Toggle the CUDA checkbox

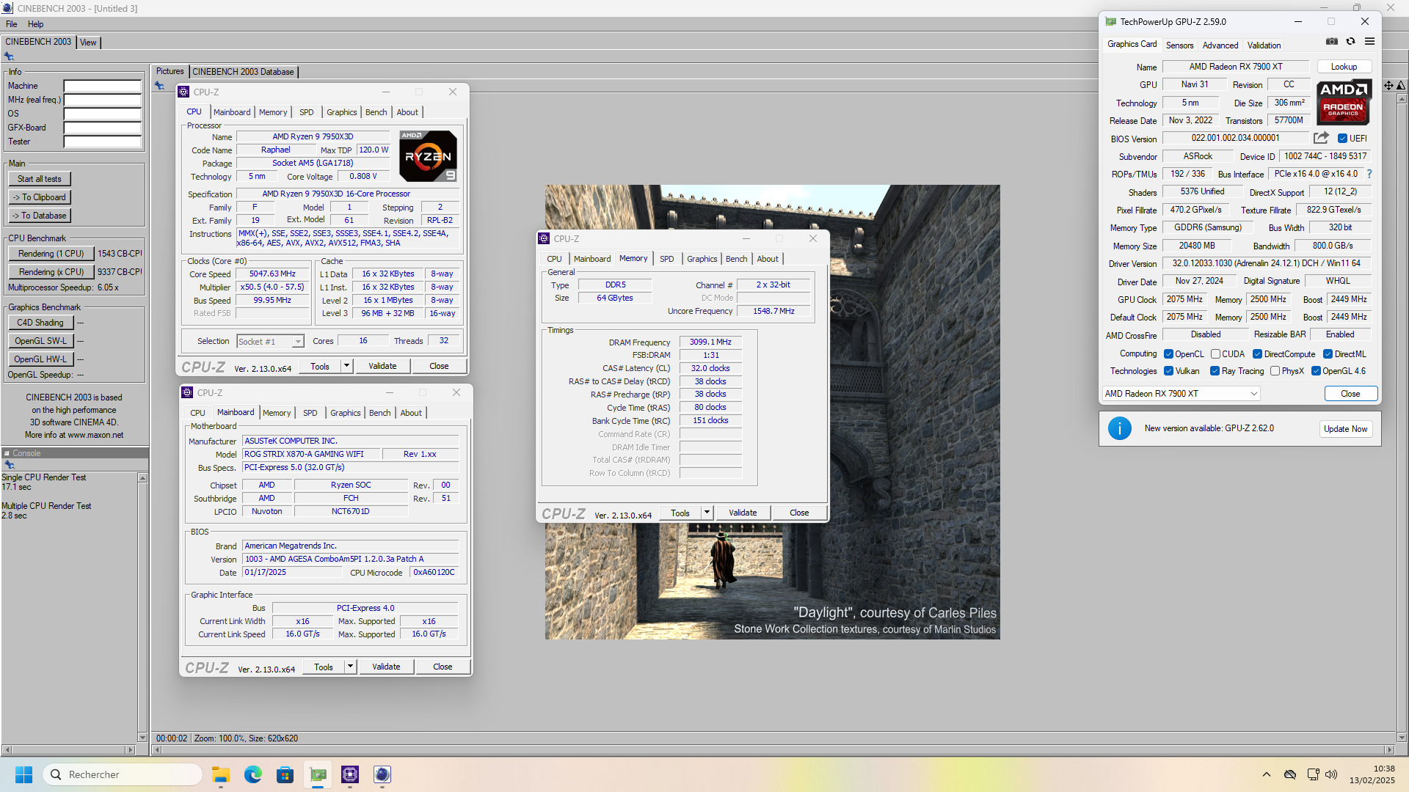(x=1215, y=354)
